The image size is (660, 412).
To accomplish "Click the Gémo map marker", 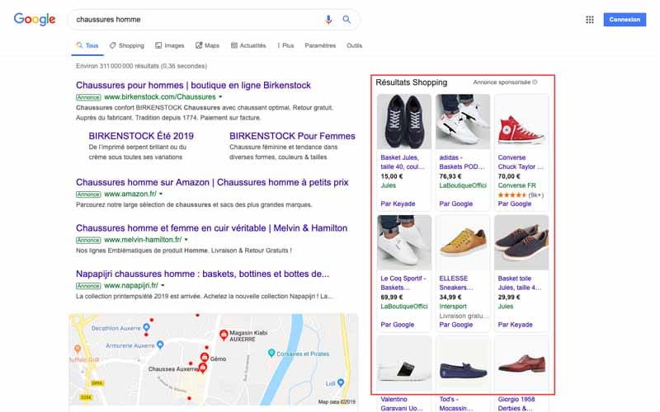I will pos(205,358).
